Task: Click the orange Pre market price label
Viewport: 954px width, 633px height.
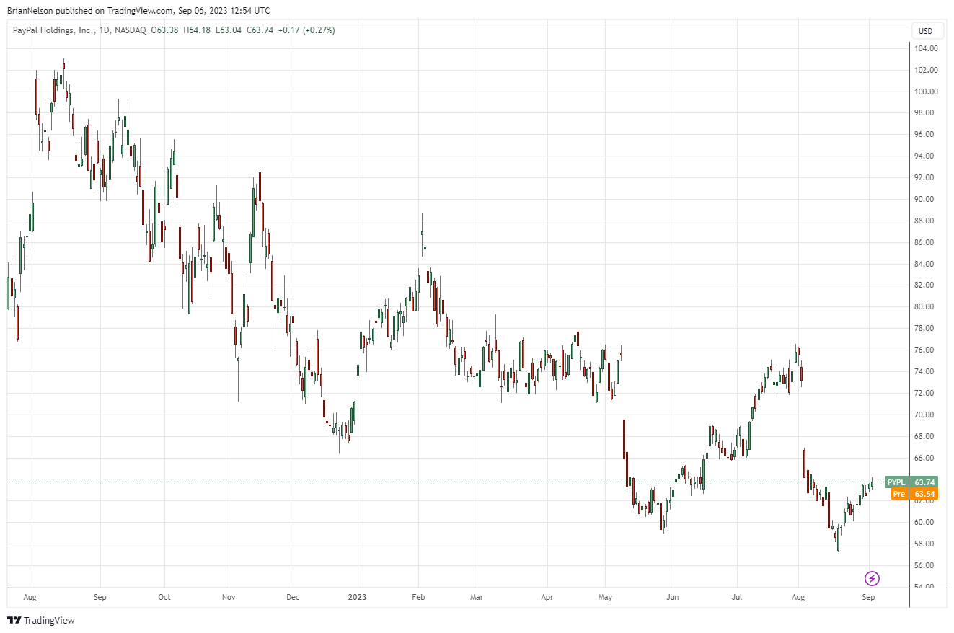Action: coord(911,494)
